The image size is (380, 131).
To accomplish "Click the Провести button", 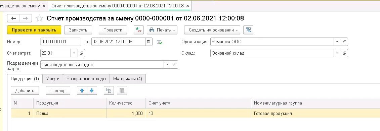I will click(x=113, y=30).
